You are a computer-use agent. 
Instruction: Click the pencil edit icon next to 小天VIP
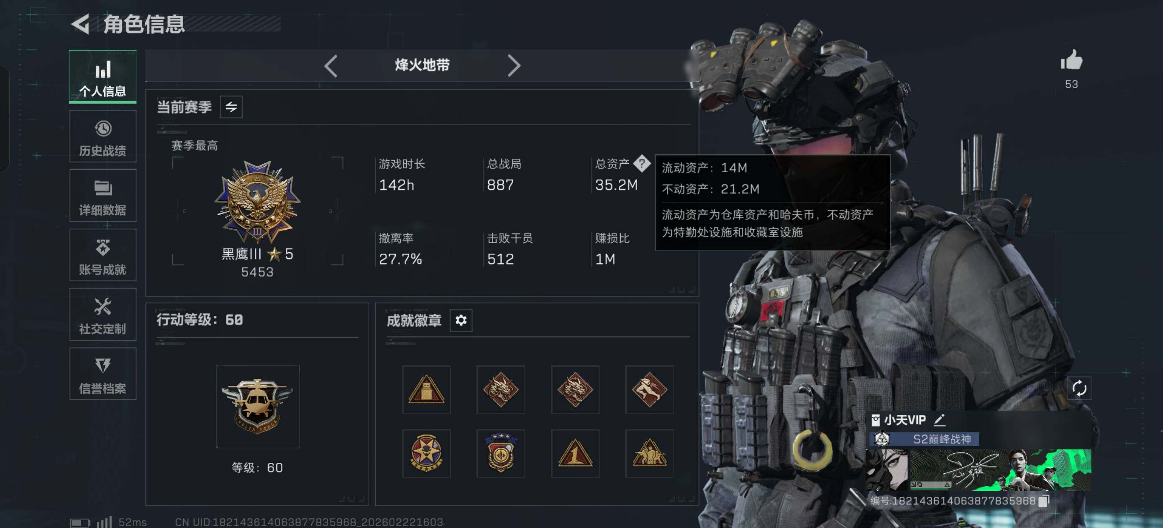pyautogui.click(x=940, y=420)
